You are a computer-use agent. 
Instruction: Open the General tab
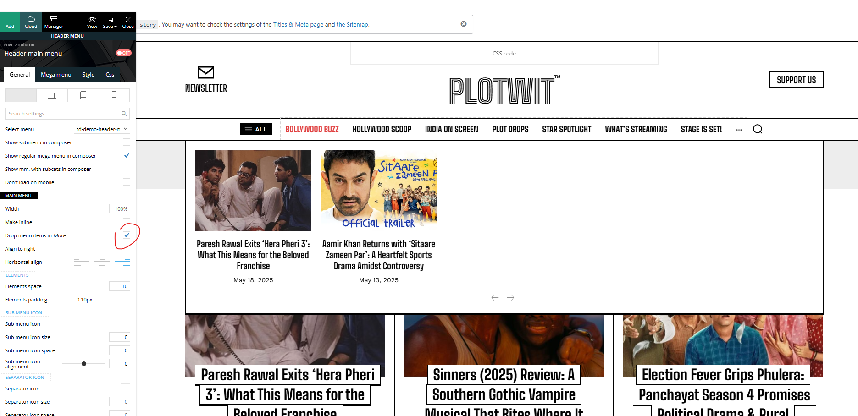coord(20,75)
